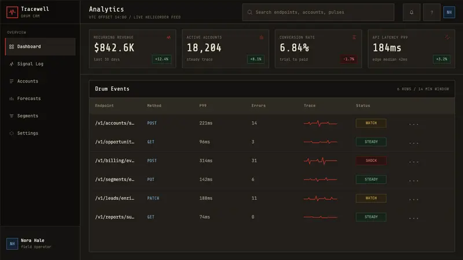Click the 6.84% conversion value

click(x=294, y=48)
